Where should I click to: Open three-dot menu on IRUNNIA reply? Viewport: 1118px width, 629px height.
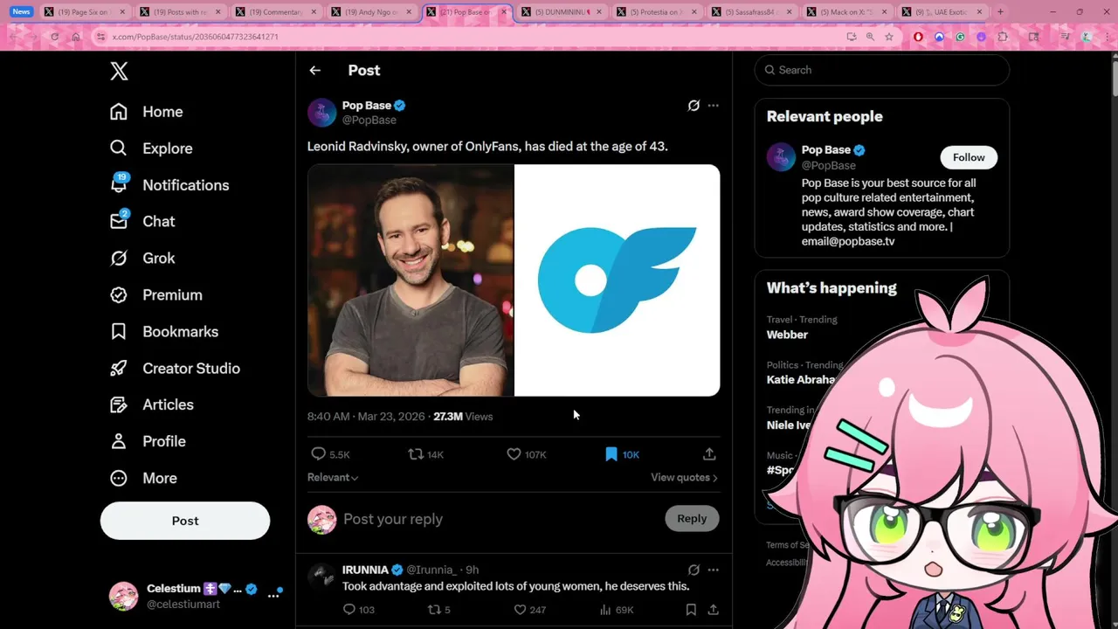click(x=714, y=570)
